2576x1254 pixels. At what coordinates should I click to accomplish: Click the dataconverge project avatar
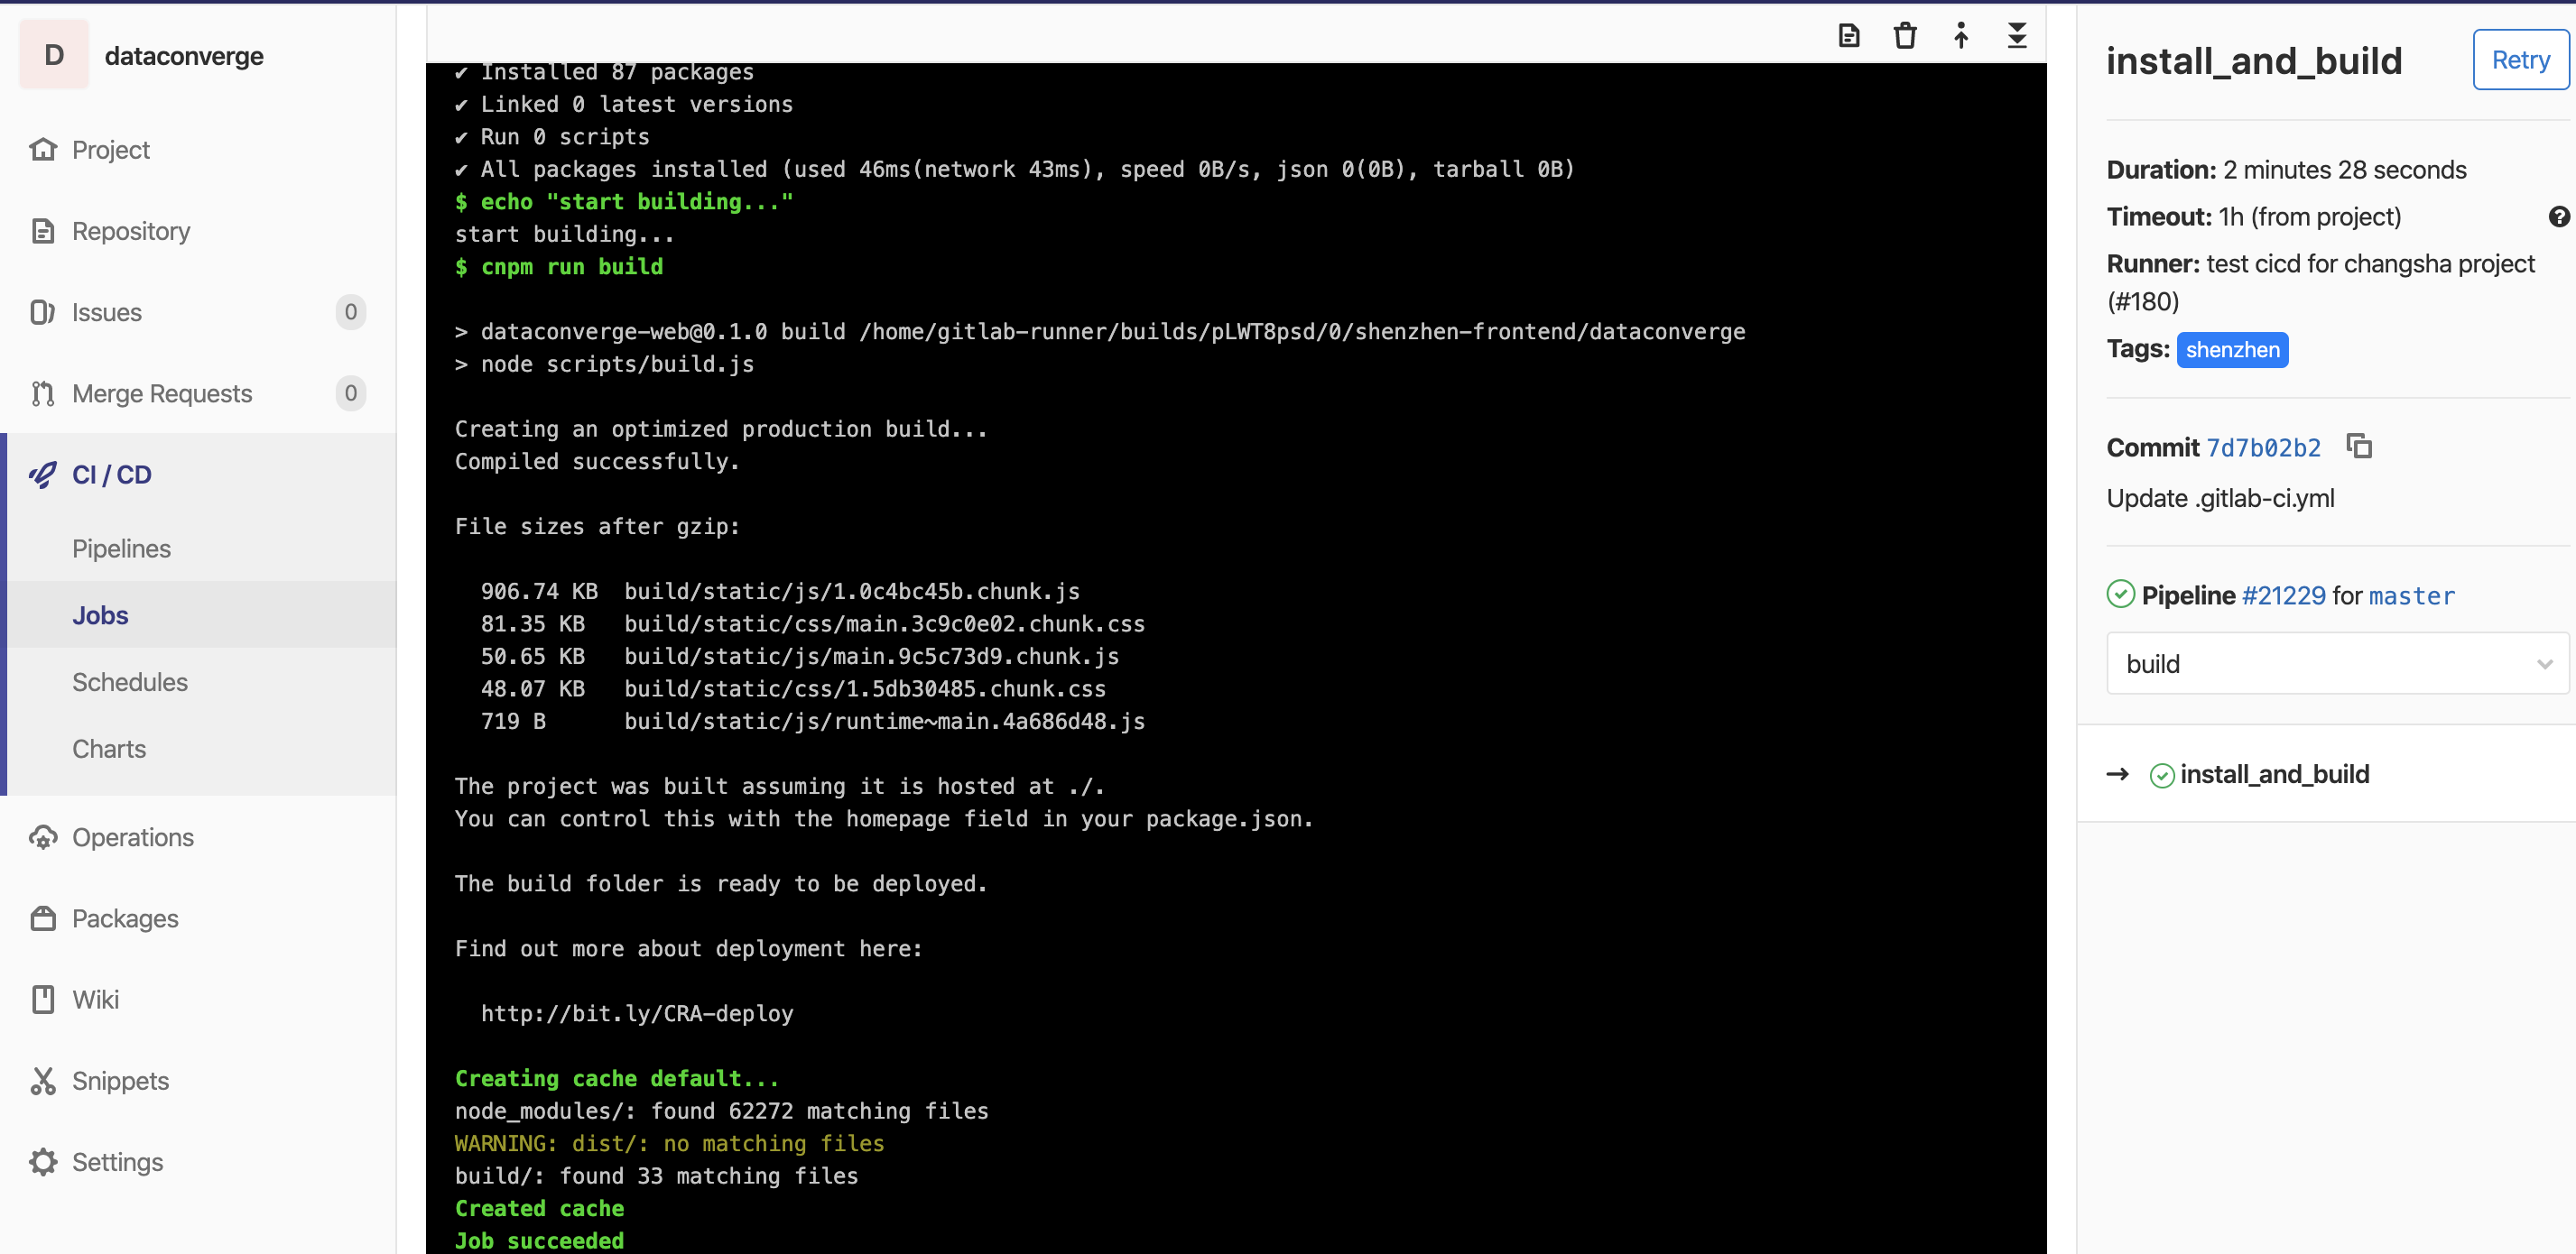pyautogui.click(x=54, y=56)
